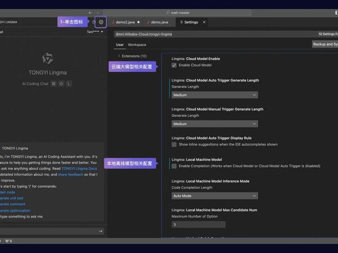Click the Local Machine Model Max Candidate Num title
This screenshot has width=338, height=253.
coord(214,210)
